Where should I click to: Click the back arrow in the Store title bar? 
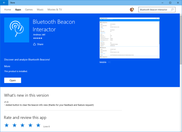4,3
